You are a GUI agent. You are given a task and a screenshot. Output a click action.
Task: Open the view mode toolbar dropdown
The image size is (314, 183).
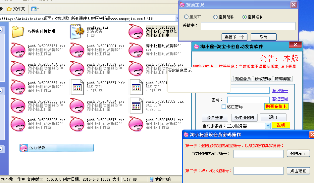pyautogui.click(x=35, y=9)
